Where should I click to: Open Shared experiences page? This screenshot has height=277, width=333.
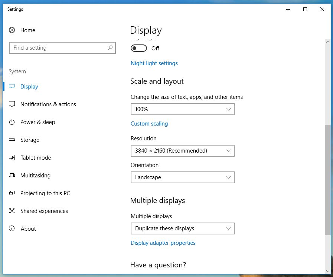[x=44, y=211]
